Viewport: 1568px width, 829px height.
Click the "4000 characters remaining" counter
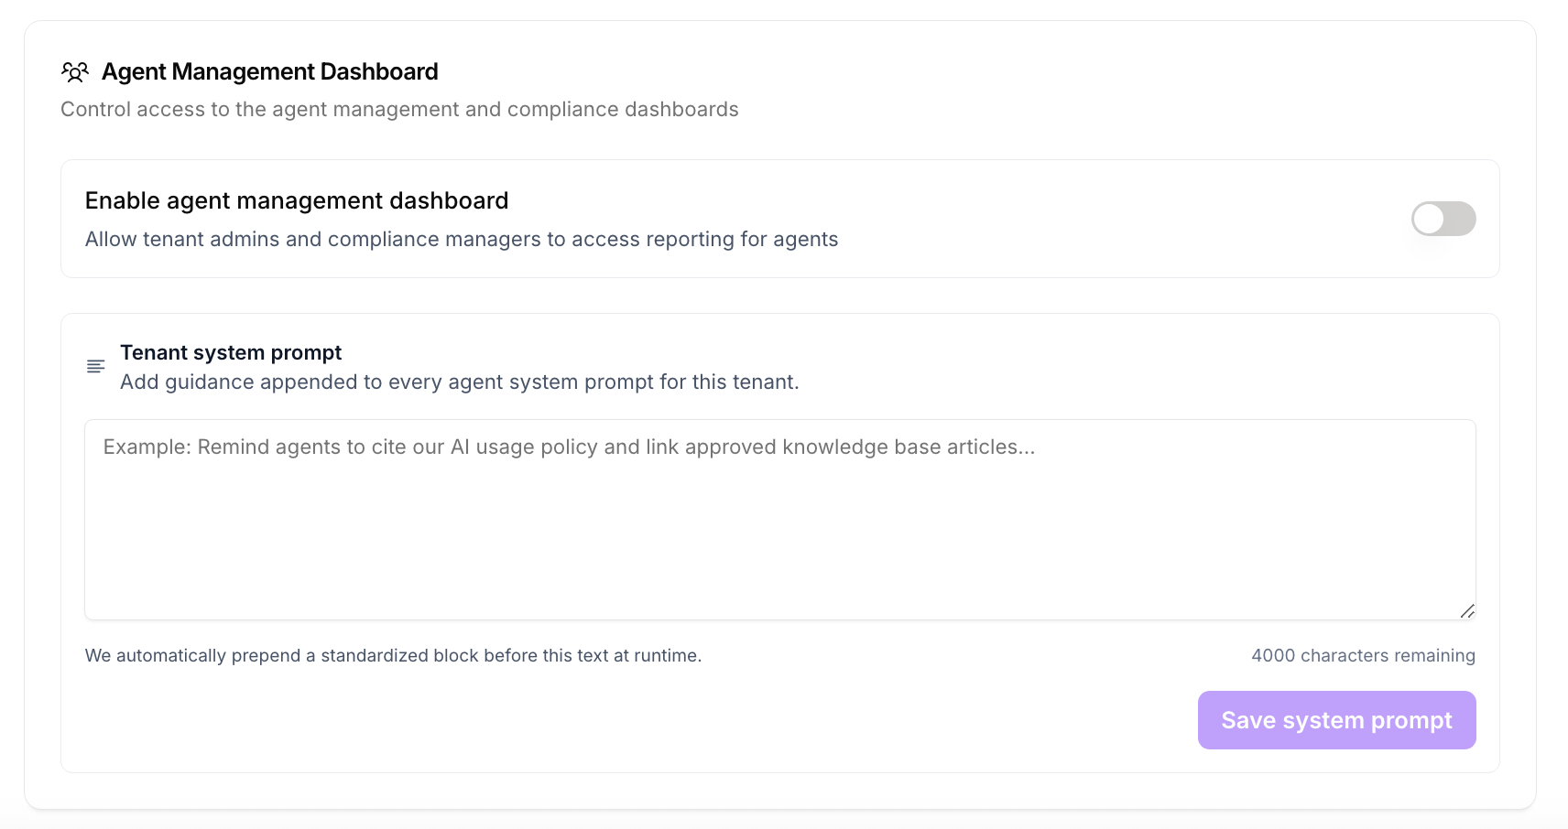tap(1363, 655)
